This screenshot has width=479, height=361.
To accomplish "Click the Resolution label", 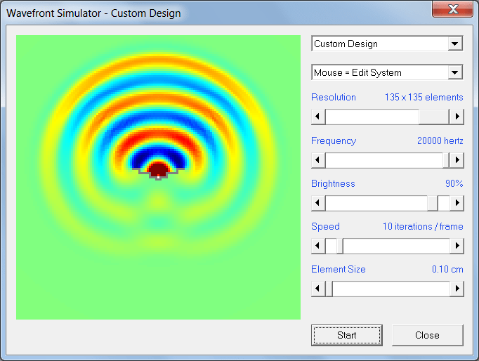I will pos(334,97).
